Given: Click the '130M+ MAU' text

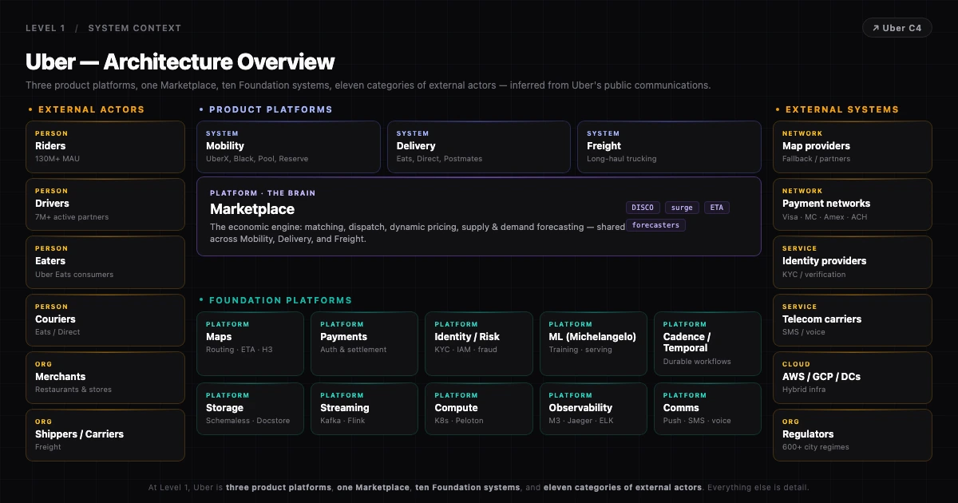Looking at the screenshot, I should 57,159.
